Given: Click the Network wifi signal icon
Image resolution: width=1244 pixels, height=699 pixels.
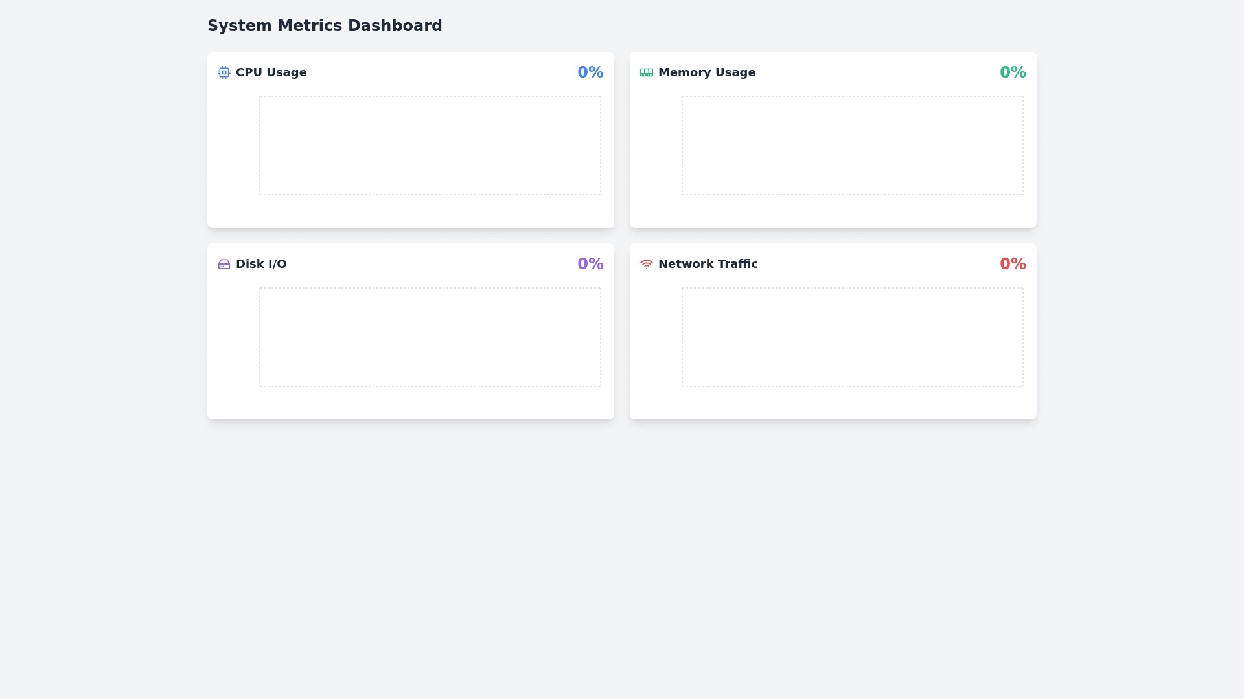Looking at the screenshot, I should 646,264.
